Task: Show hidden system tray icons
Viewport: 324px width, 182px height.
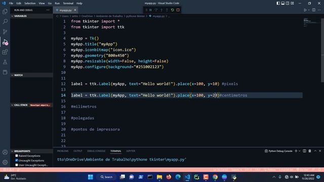Action: (274, 177)
